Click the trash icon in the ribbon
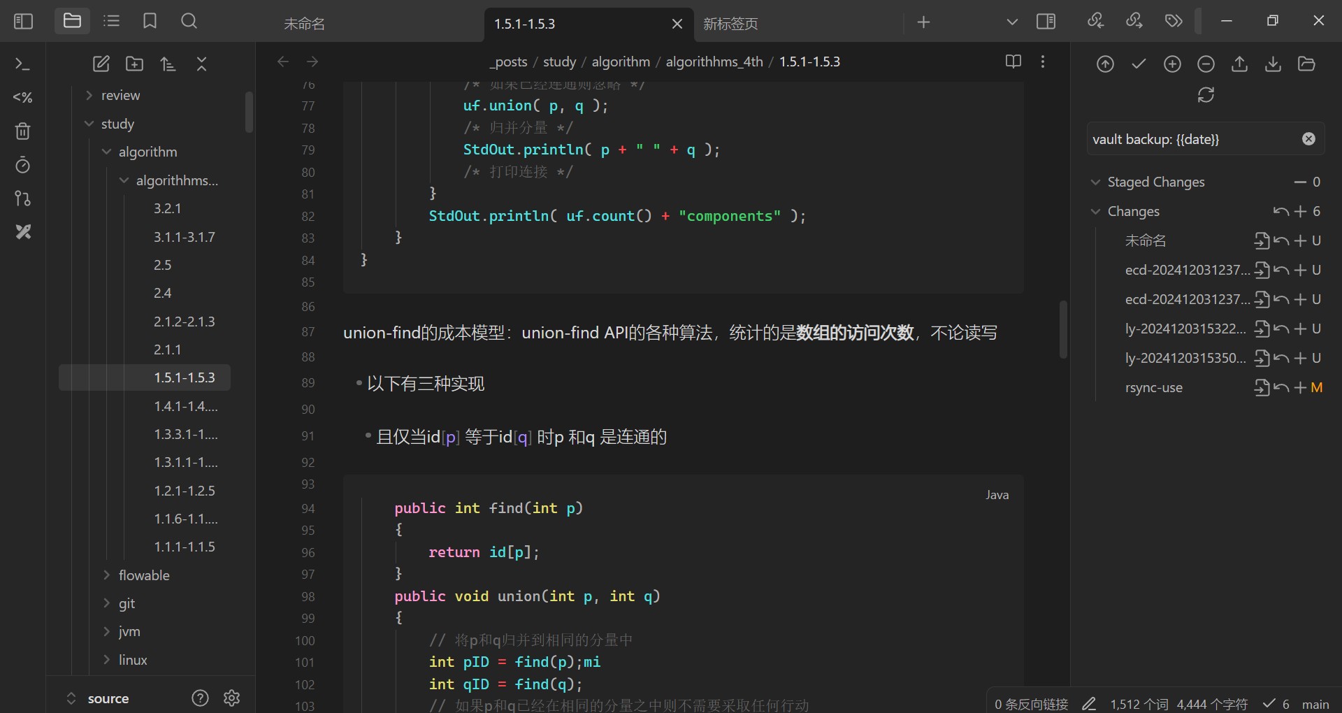This screenshot has height=713, width=1342. 22,131
